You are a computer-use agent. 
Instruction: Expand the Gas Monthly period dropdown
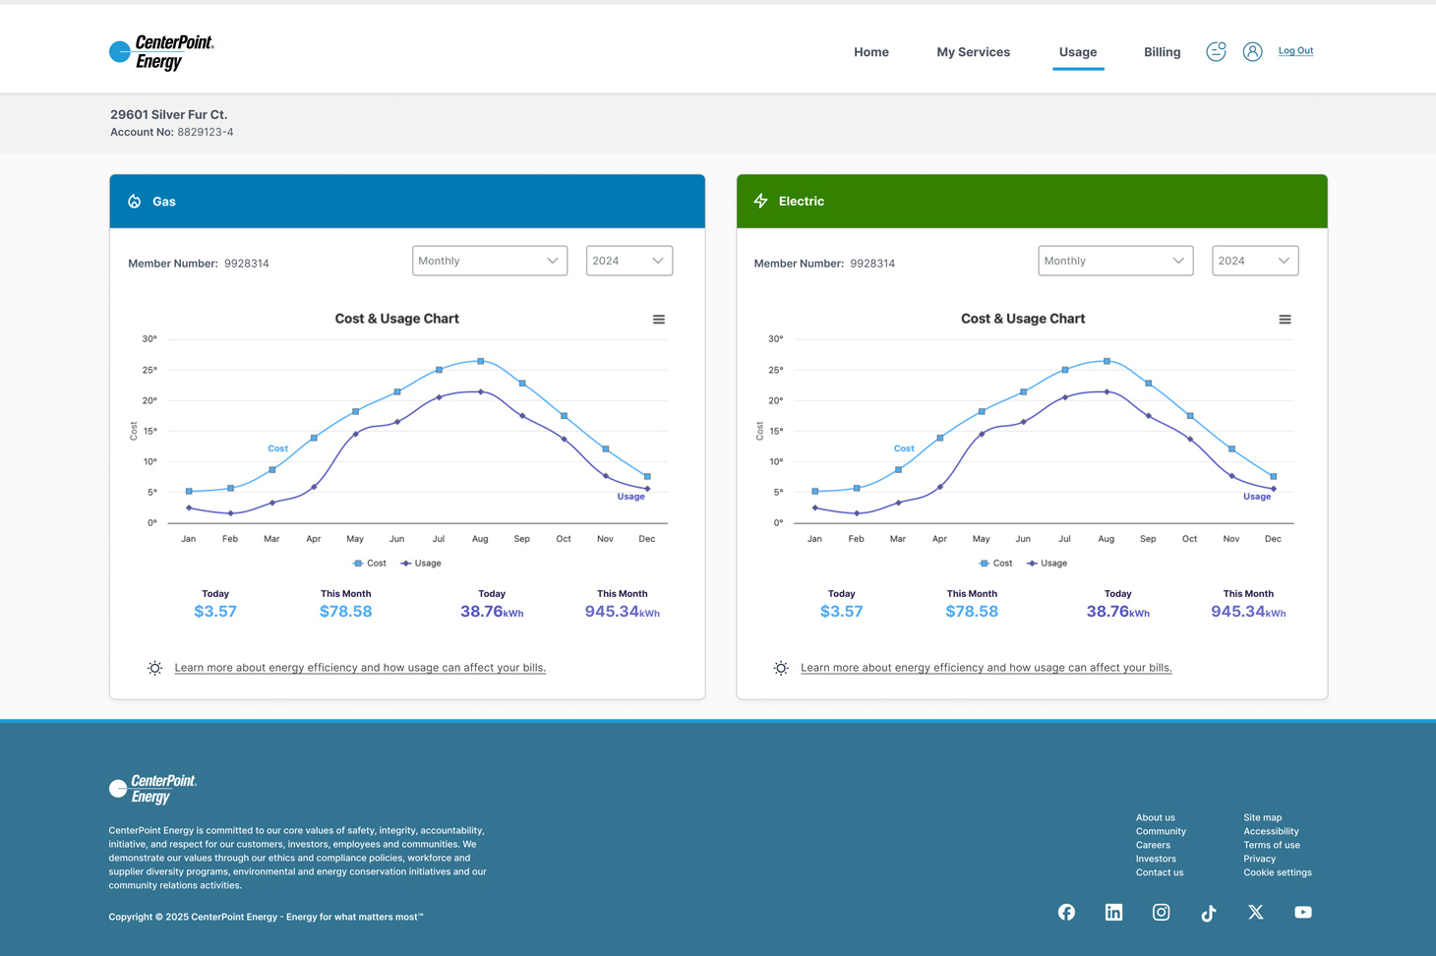489,261
